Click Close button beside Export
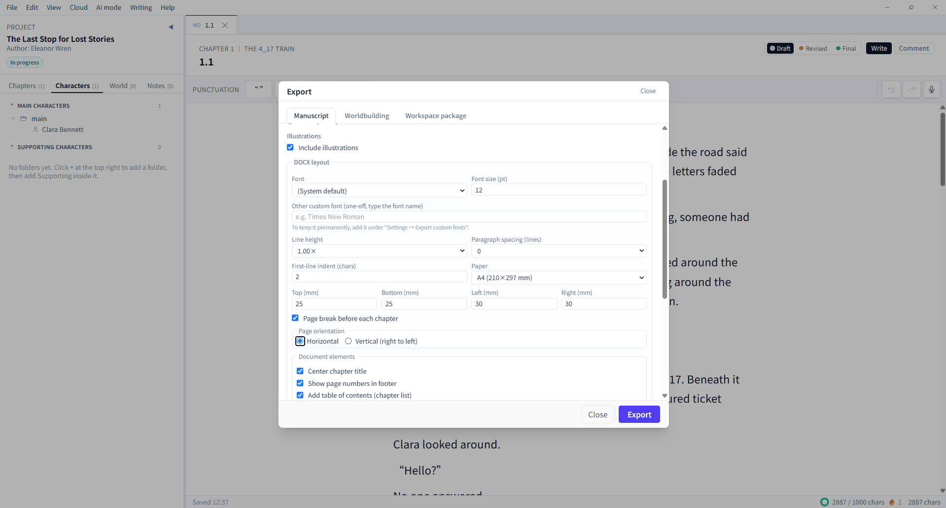 point(597,414)
